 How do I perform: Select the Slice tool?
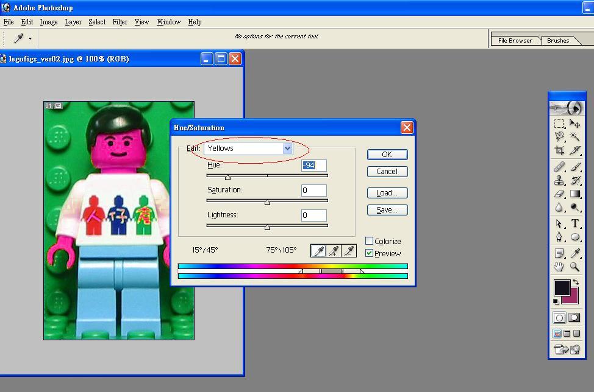click(574, 150)
